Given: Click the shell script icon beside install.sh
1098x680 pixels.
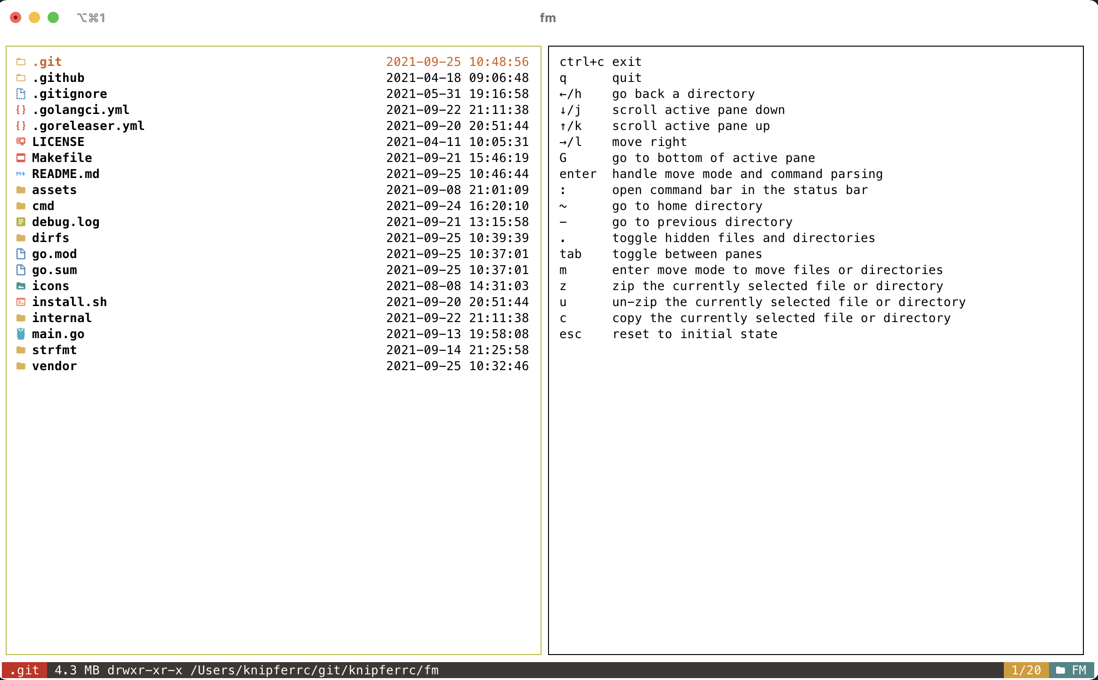Looking at the screenshot, I should point(21,302).
